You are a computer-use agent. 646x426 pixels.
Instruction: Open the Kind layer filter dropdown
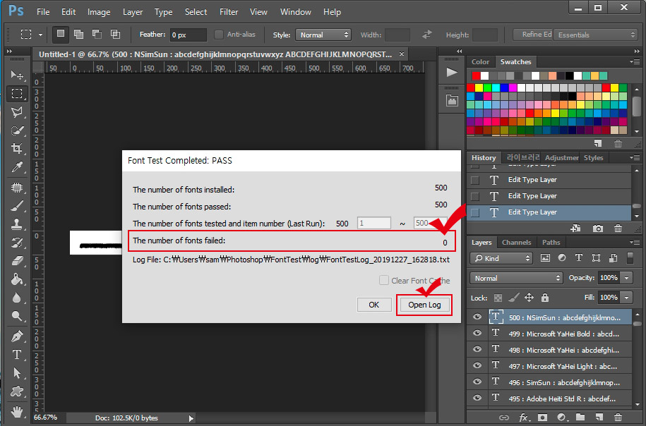tap(501, 258)
